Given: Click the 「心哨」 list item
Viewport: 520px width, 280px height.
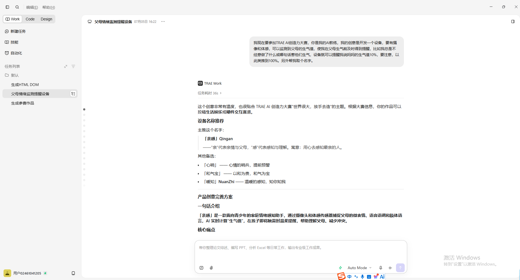Looking at the screenshot, I should [x=236, y=165].
